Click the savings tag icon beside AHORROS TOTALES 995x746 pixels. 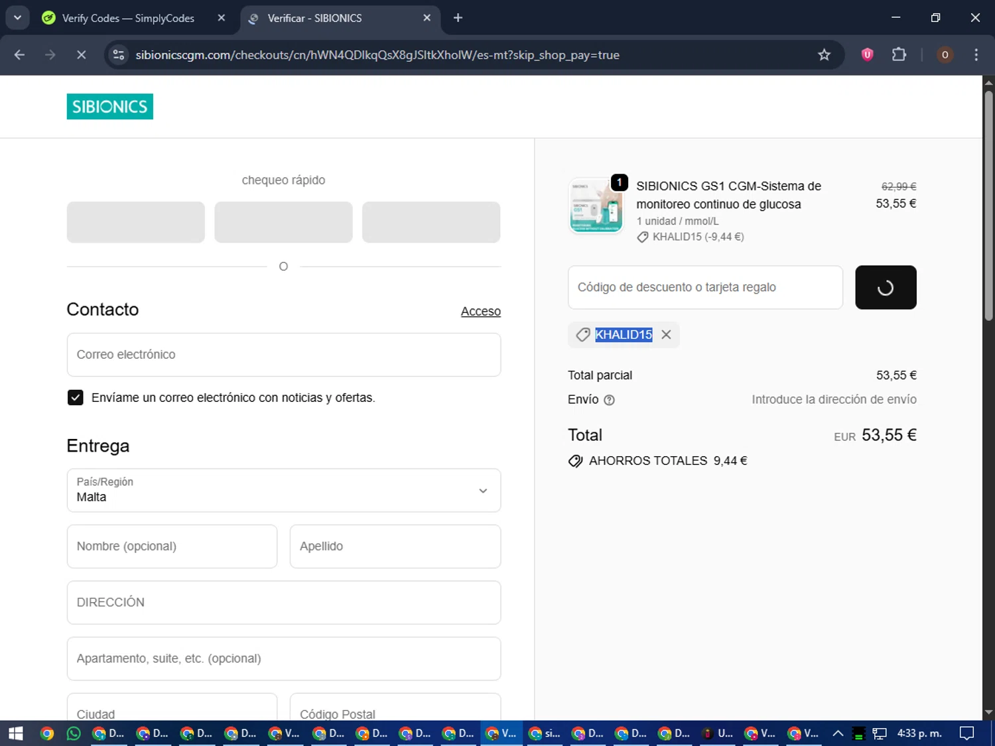pyautogui.click(x=575, y=461)
